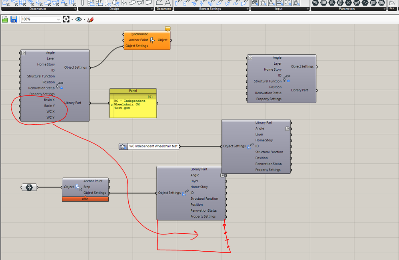Screen dimensions: 399x260
Task: Click the Document panel label
Action: [164, 9]
